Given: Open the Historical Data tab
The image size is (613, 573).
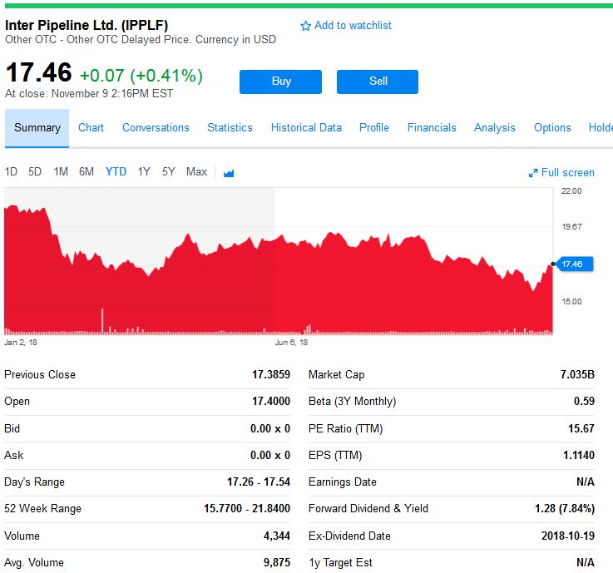Looking at the screenshot, I should point(306,128).
